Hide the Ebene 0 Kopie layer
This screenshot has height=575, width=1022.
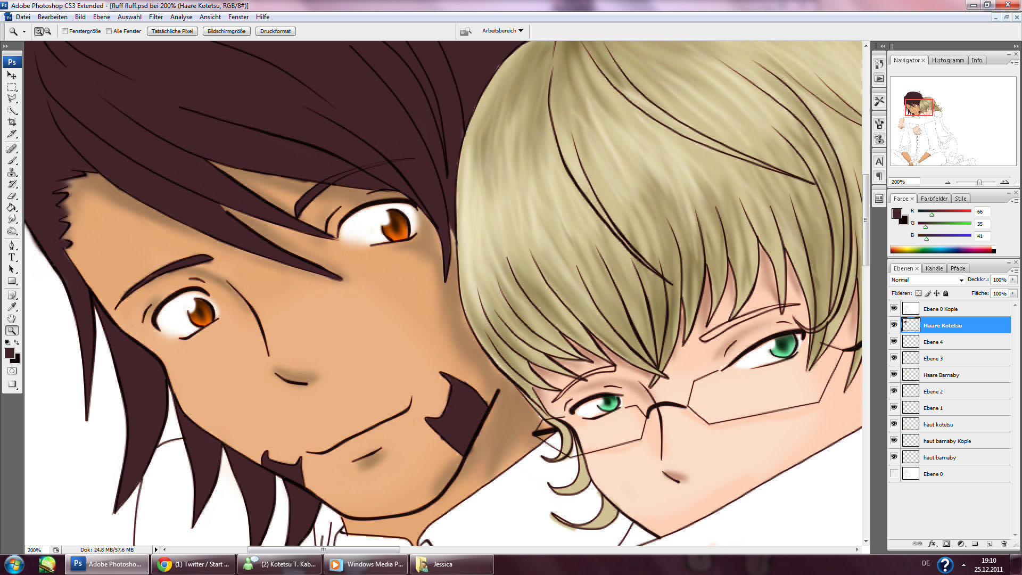pyautogui.click(x=894, y=308)
